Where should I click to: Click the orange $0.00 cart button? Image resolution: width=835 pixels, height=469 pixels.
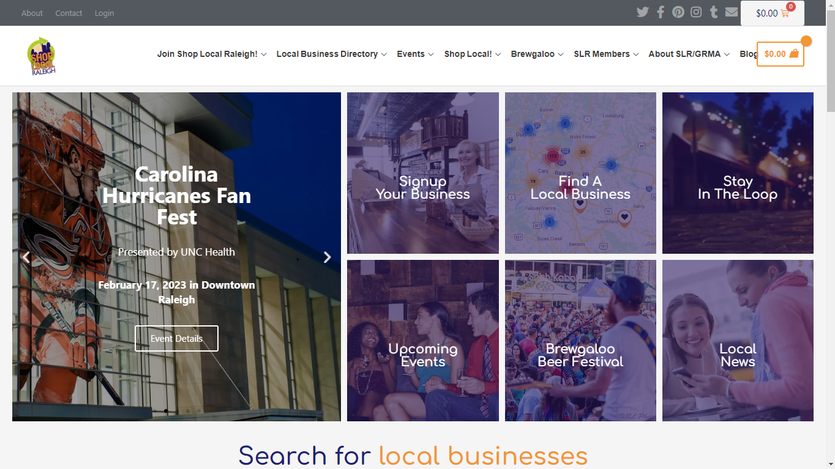click(x=781, y=54)
